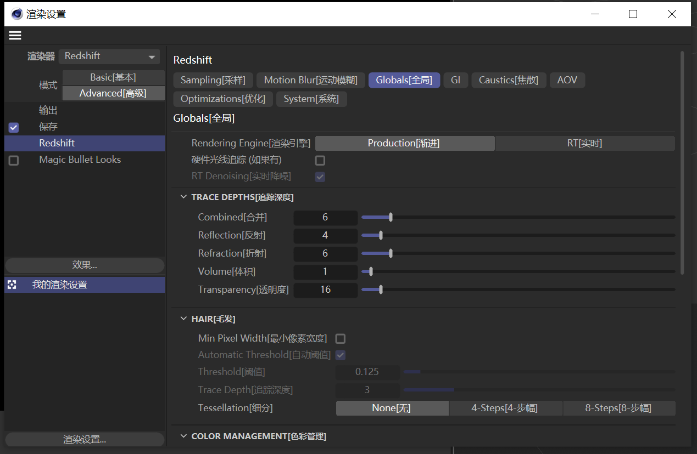Screen dimensions: 697x454
Task: Open the 渲染器 Redshift dropdown
Action: point(109,56)
